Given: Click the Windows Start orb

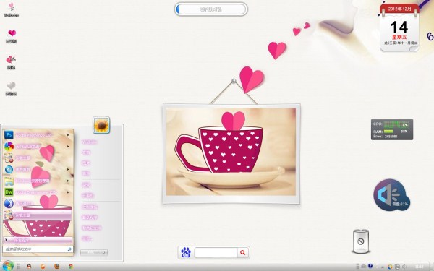Looking at the screenshot, I should point(7,266).
